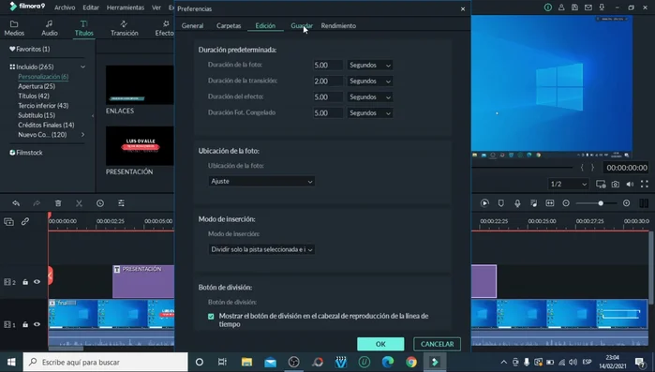655x372 pixels.
Task: Click the speed clock icon
Action: 100,203
